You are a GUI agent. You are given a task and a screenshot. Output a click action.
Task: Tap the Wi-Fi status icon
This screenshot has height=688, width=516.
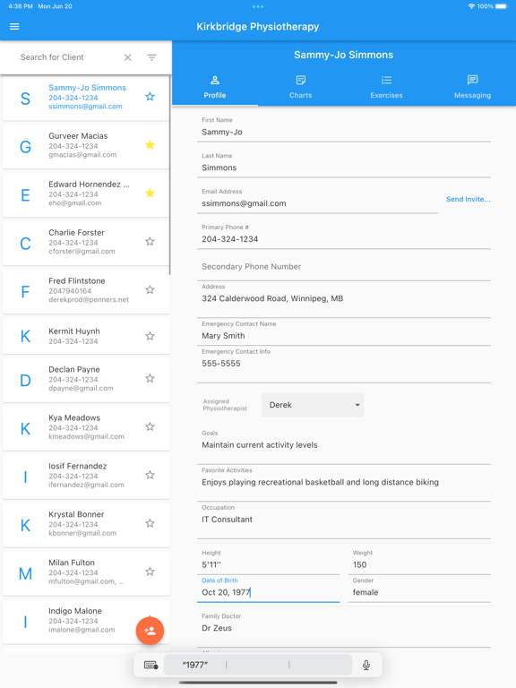pos(472,6)
